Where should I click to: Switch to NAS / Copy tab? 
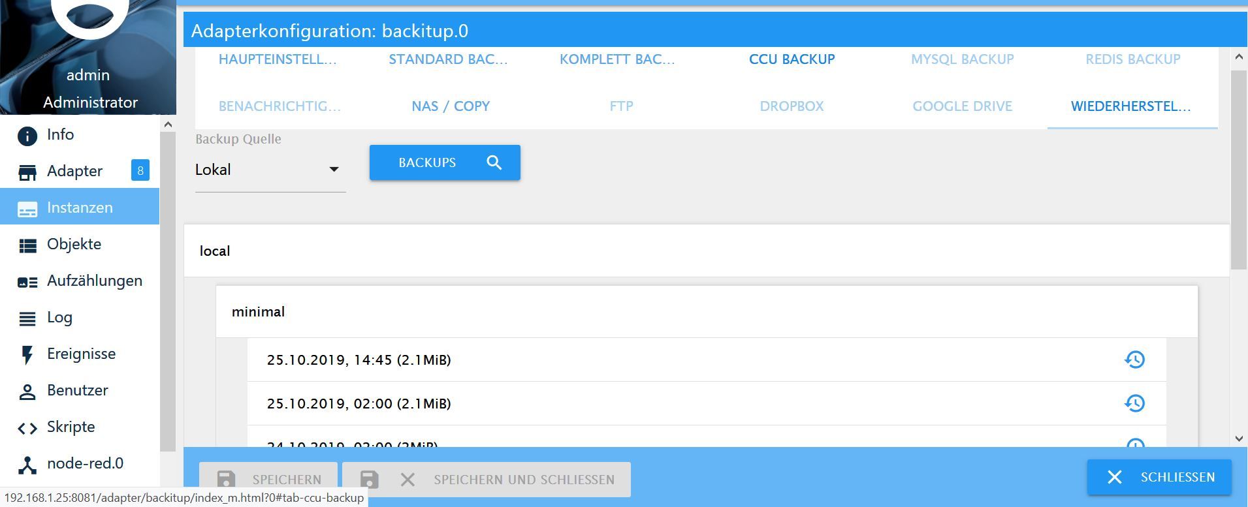(451, 106)
